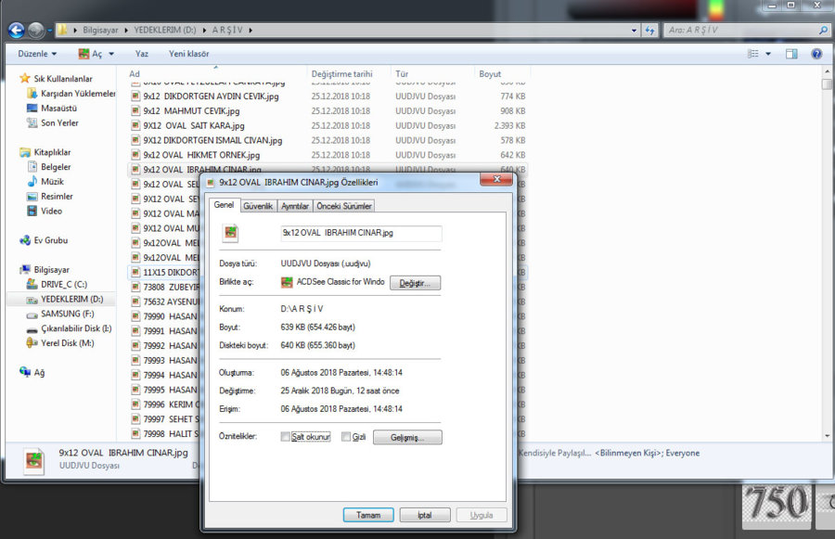Open the Düzenle dropdown menu

[x=37, y=54]
